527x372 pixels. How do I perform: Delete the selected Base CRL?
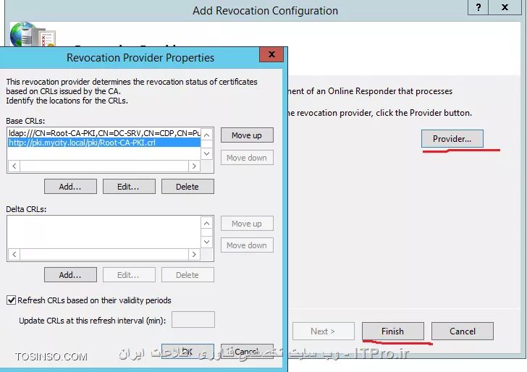point(187,187)
